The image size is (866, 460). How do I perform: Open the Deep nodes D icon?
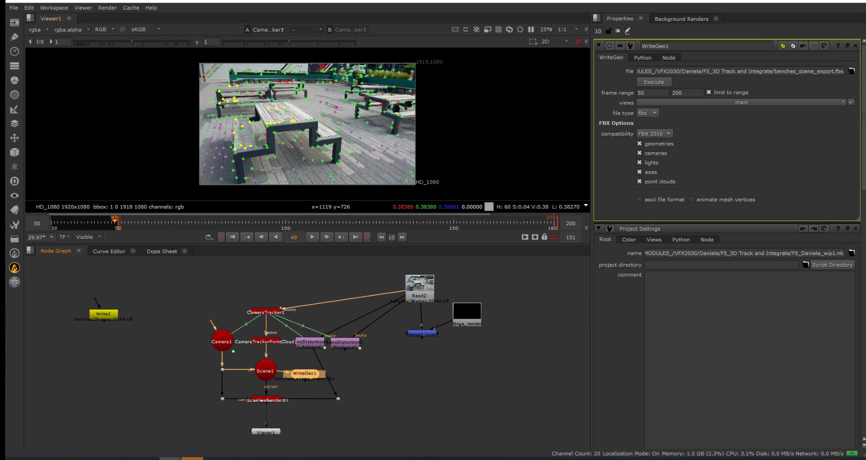(14, 181)
